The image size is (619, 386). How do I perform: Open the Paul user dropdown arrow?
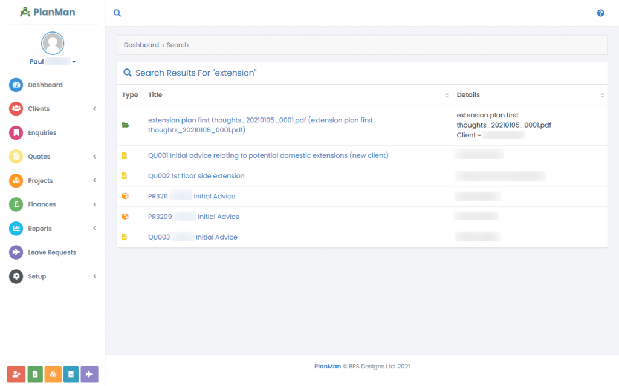(x=74, y=62)
